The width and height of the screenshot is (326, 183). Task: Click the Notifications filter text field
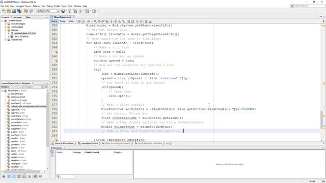click(68, 176)
